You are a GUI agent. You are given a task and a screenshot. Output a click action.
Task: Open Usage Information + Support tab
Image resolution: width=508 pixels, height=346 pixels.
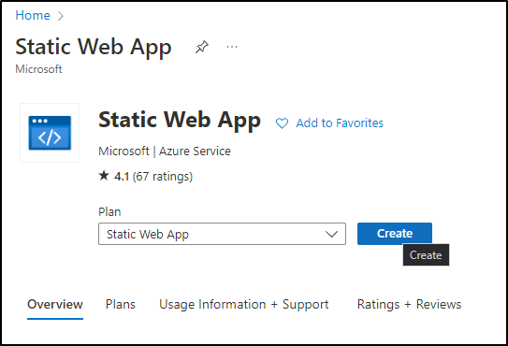tap(243, 305)
